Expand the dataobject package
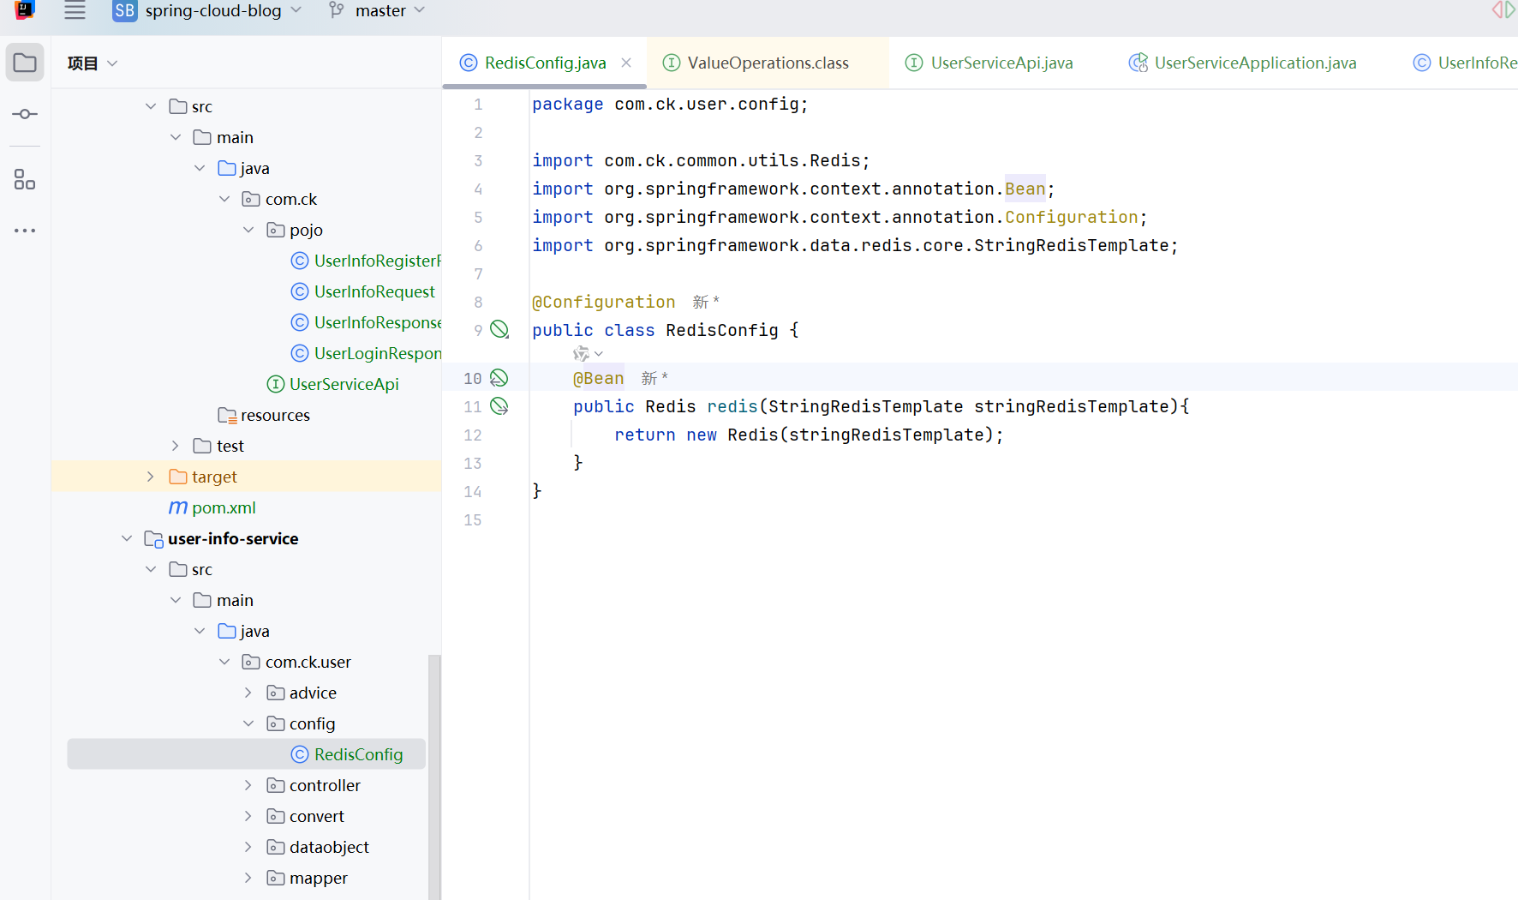 tap(248, 847)
